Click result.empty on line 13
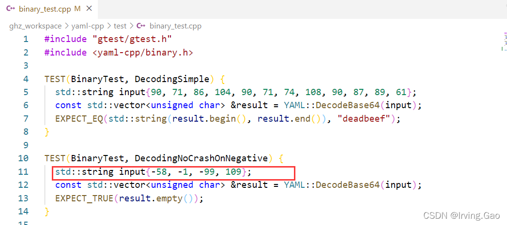The width and height of the screenshot is (507, 225). [151, 198]
